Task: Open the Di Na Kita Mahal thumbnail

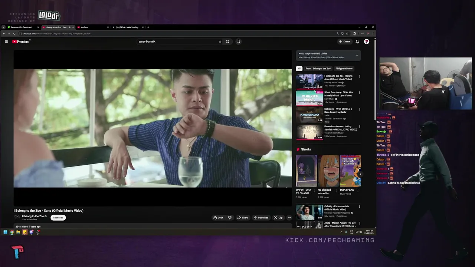Action: [309, 98]
